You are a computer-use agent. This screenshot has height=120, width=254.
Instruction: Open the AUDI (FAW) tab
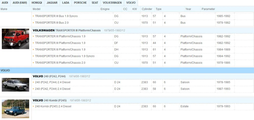pyautogui.click(x=20, y=3)
